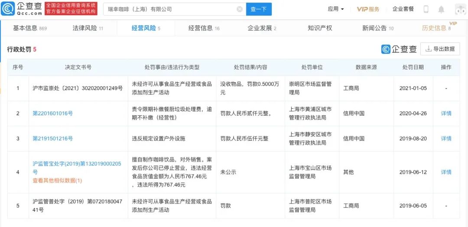Click the 全国企业信用查询系统 red banner
The image size is (468, 227).
[x=71, y=9]
